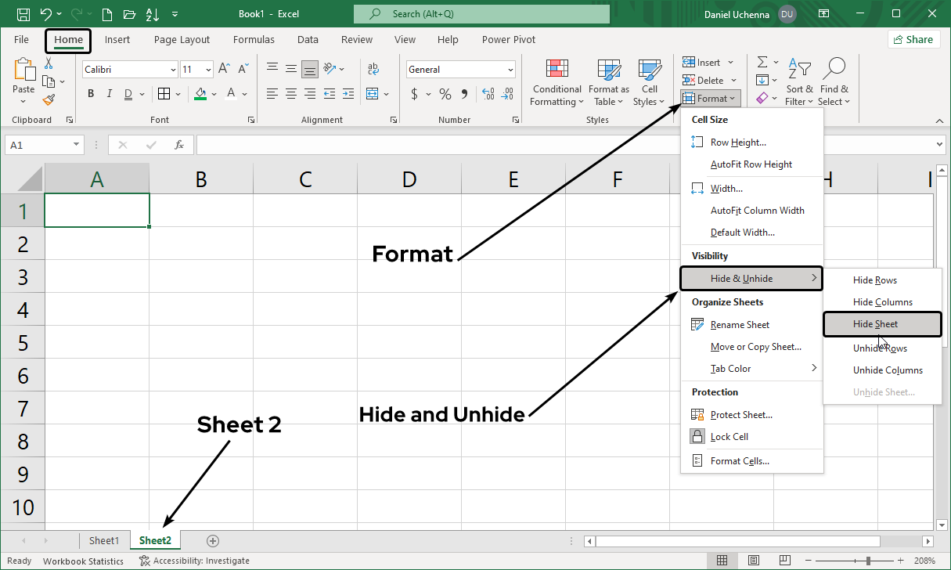Click the Format Painter icon
Viewport: 951px width, 570px height.
pos(47,99)
